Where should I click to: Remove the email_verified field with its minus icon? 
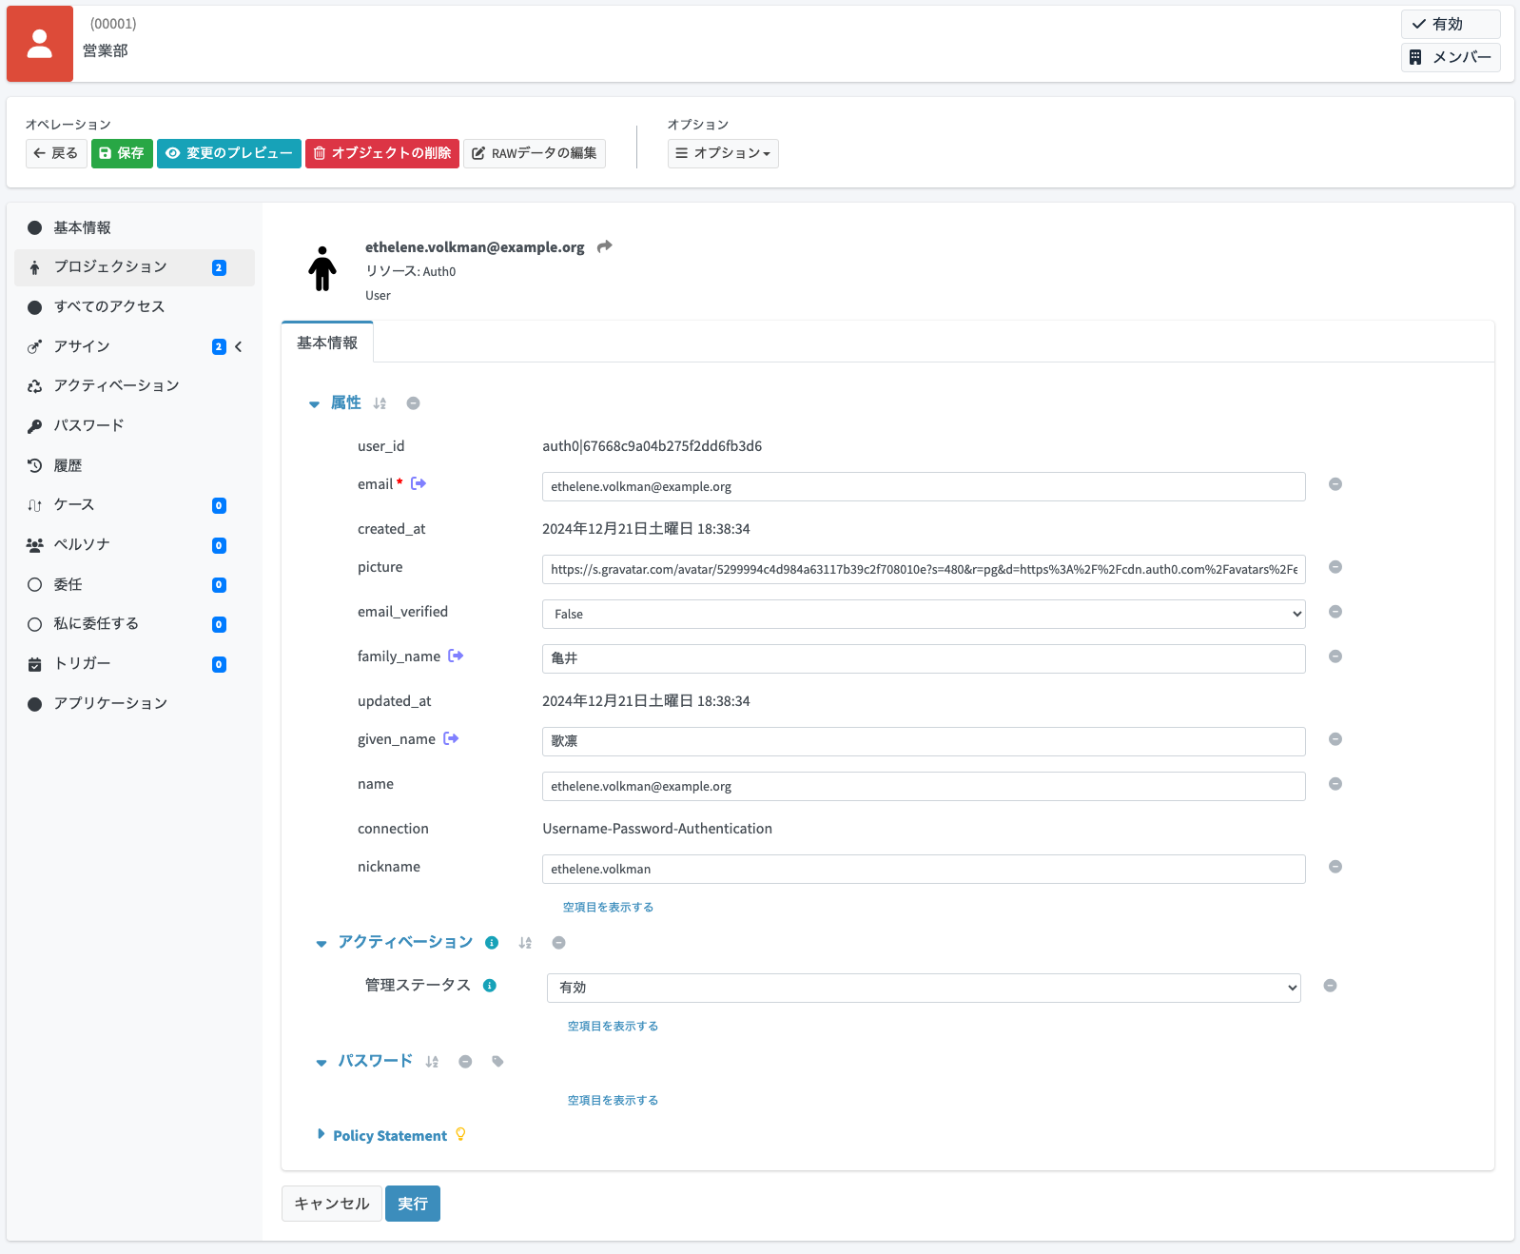coord(1335,612)
